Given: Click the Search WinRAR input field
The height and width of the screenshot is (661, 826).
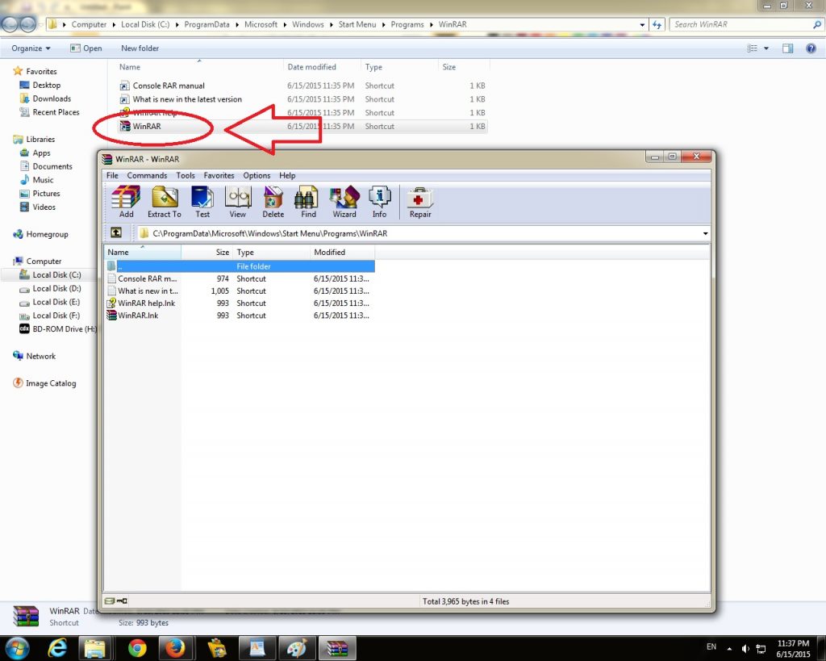Looking at the screenshot, I should (740, 24).
